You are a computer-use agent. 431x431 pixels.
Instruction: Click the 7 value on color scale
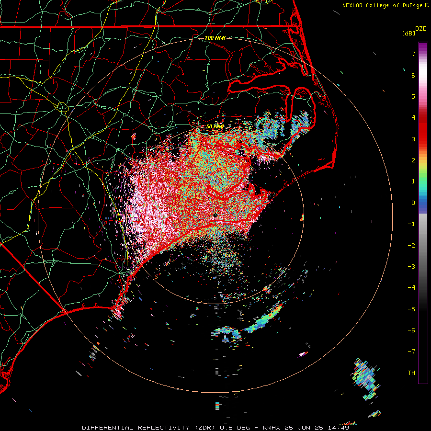pyautogui.click(x=413, y=54)
